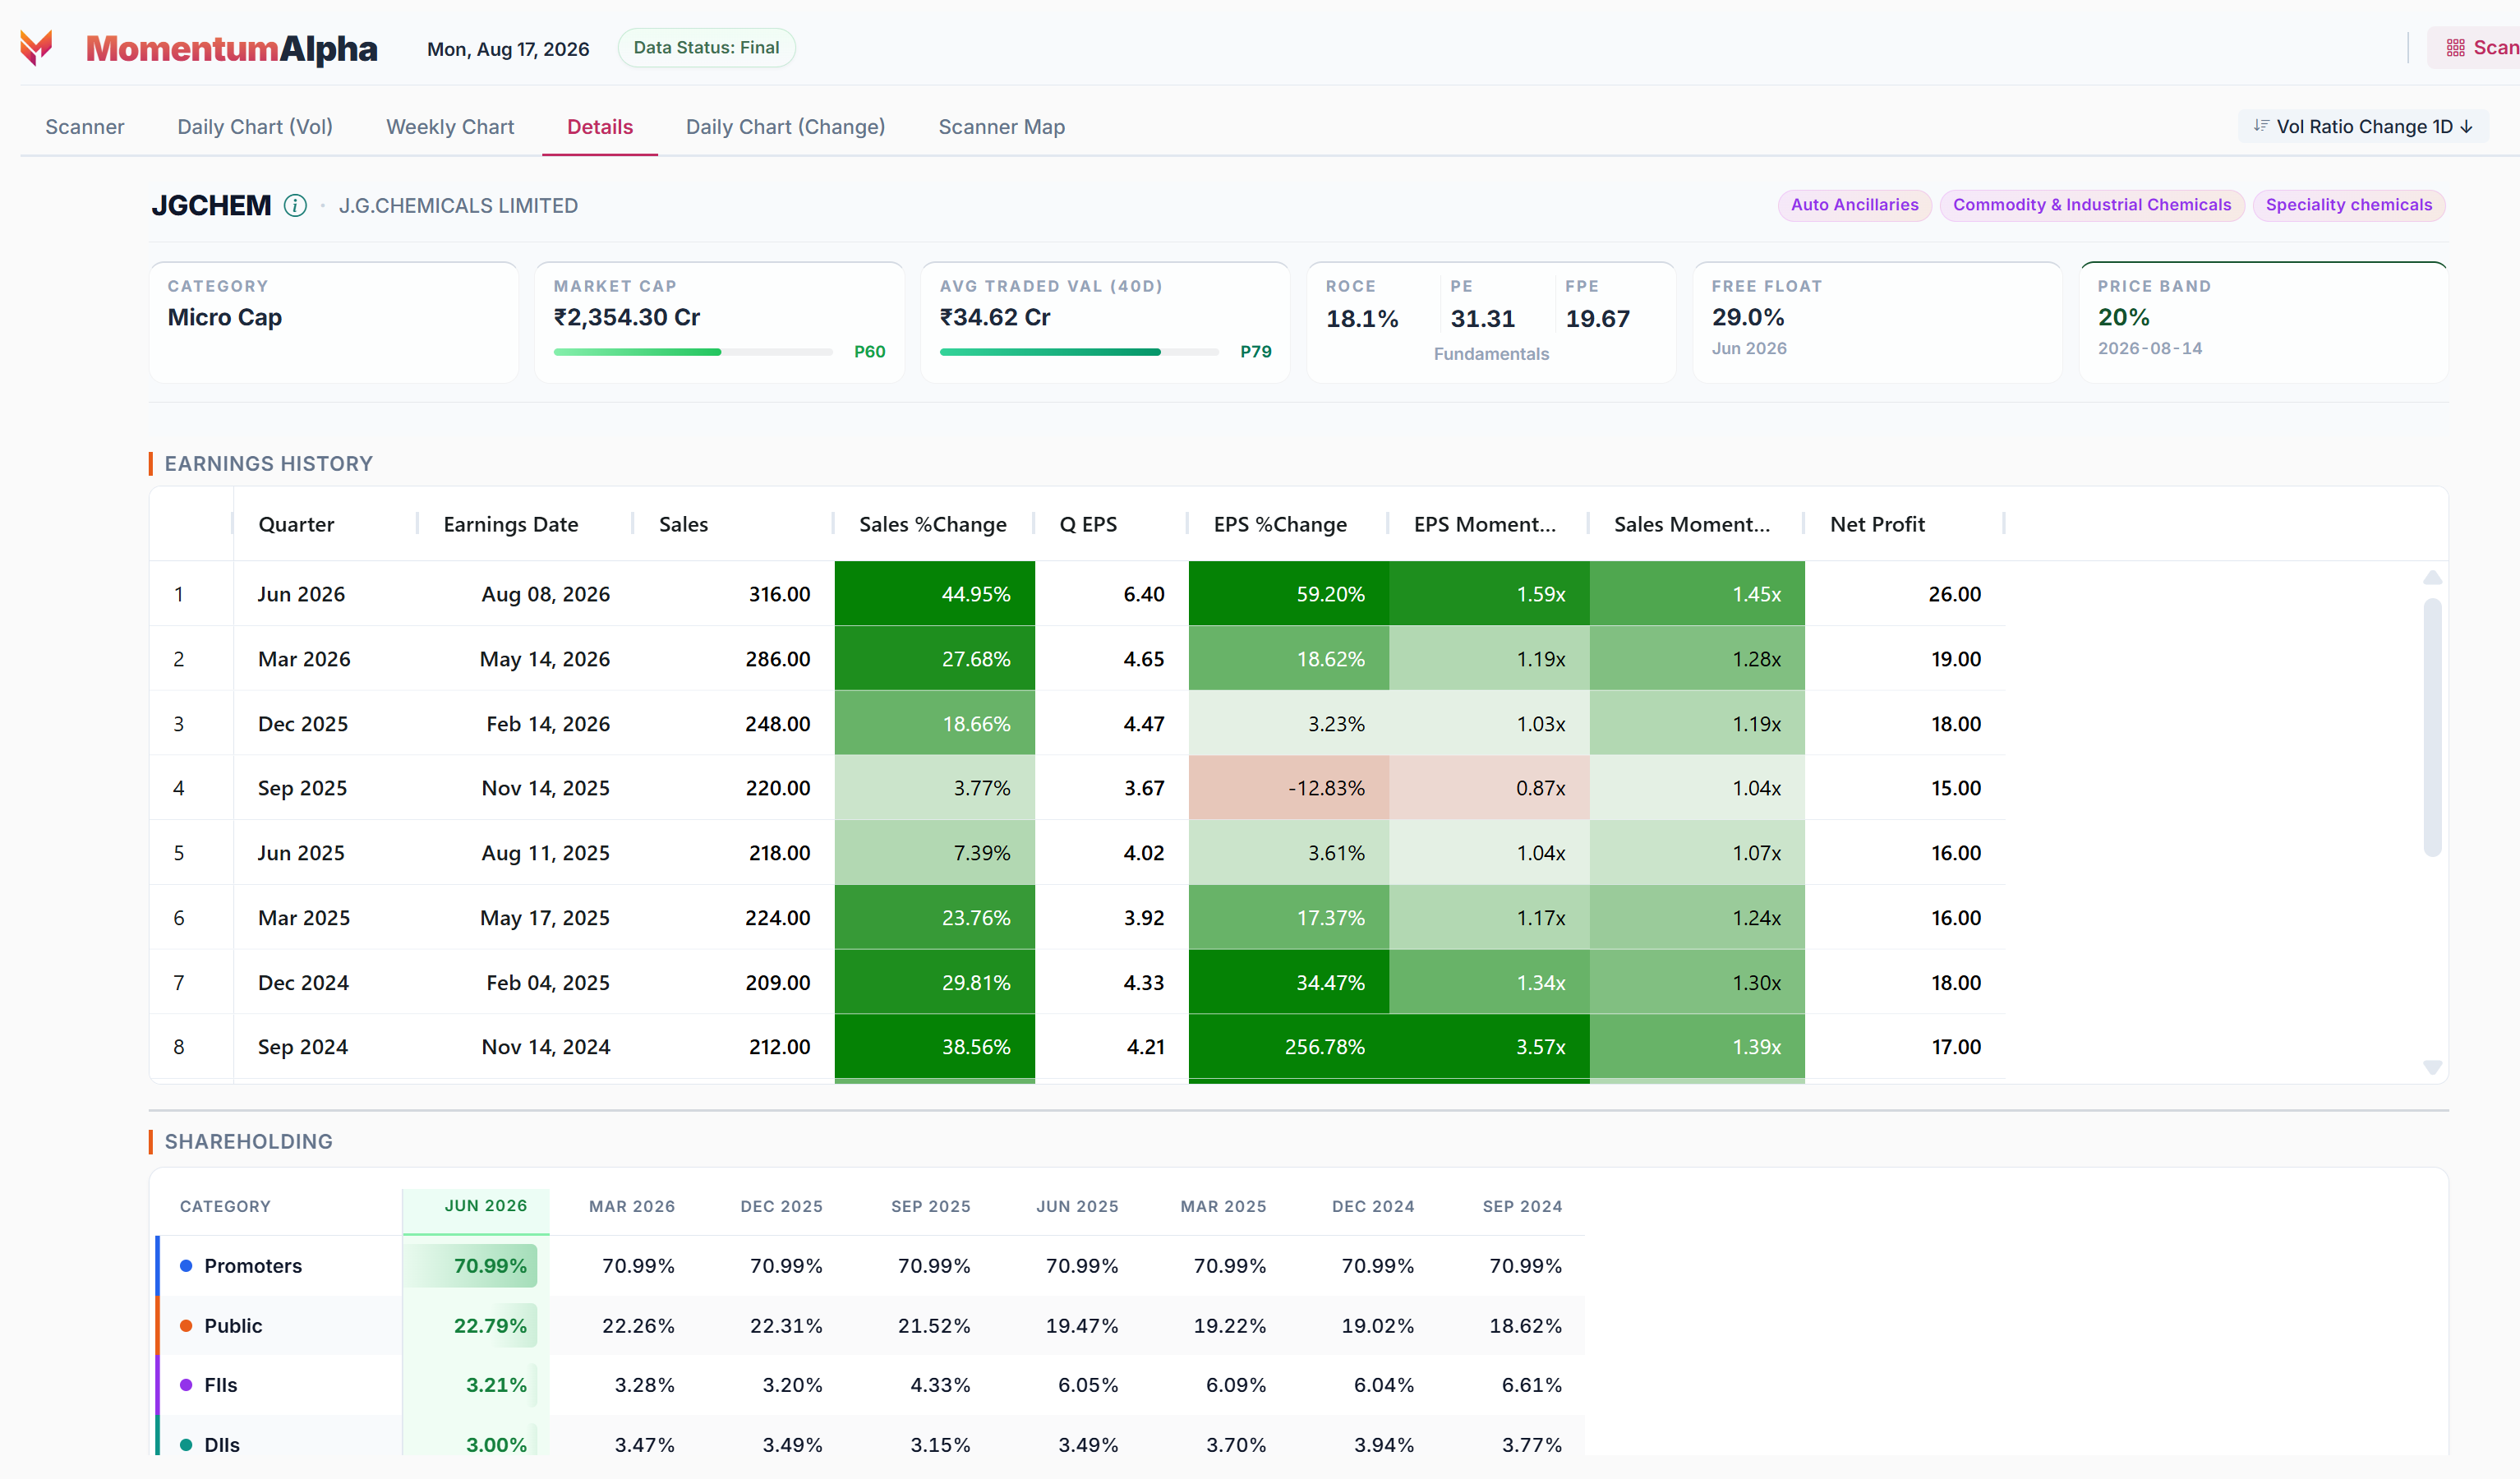The width and height of the screenshot is (2520, 1479).
Task: Click the DIIs shareholding row label
Action: 222,1445
